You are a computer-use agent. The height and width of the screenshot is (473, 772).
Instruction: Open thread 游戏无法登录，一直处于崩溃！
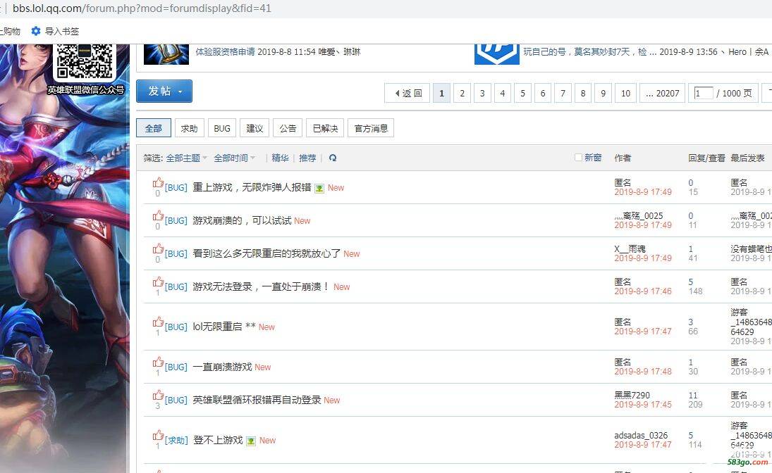(x=261, y=286)
